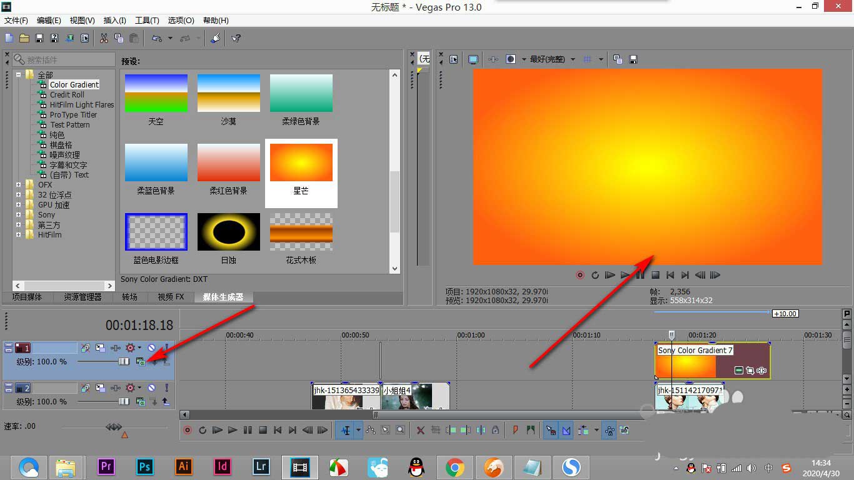
Task: Click go to end in timeline transport
Action: tap(292, 430)
